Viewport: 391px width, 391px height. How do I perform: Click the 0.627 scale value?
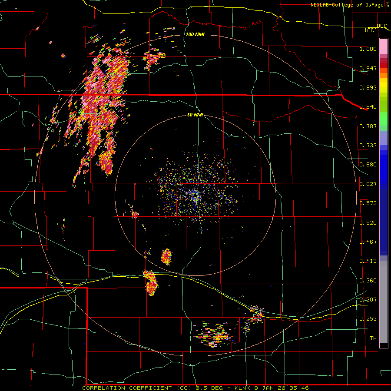tap(368, 184)
